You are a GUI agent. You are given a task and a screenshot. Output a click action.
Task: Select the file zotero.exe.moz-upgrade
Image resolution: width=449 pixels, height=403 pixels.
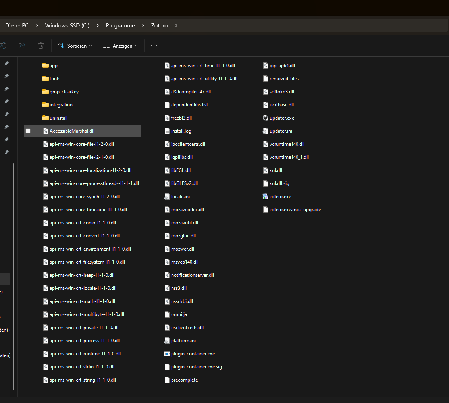pyautogui.click(x=295, y=210)
